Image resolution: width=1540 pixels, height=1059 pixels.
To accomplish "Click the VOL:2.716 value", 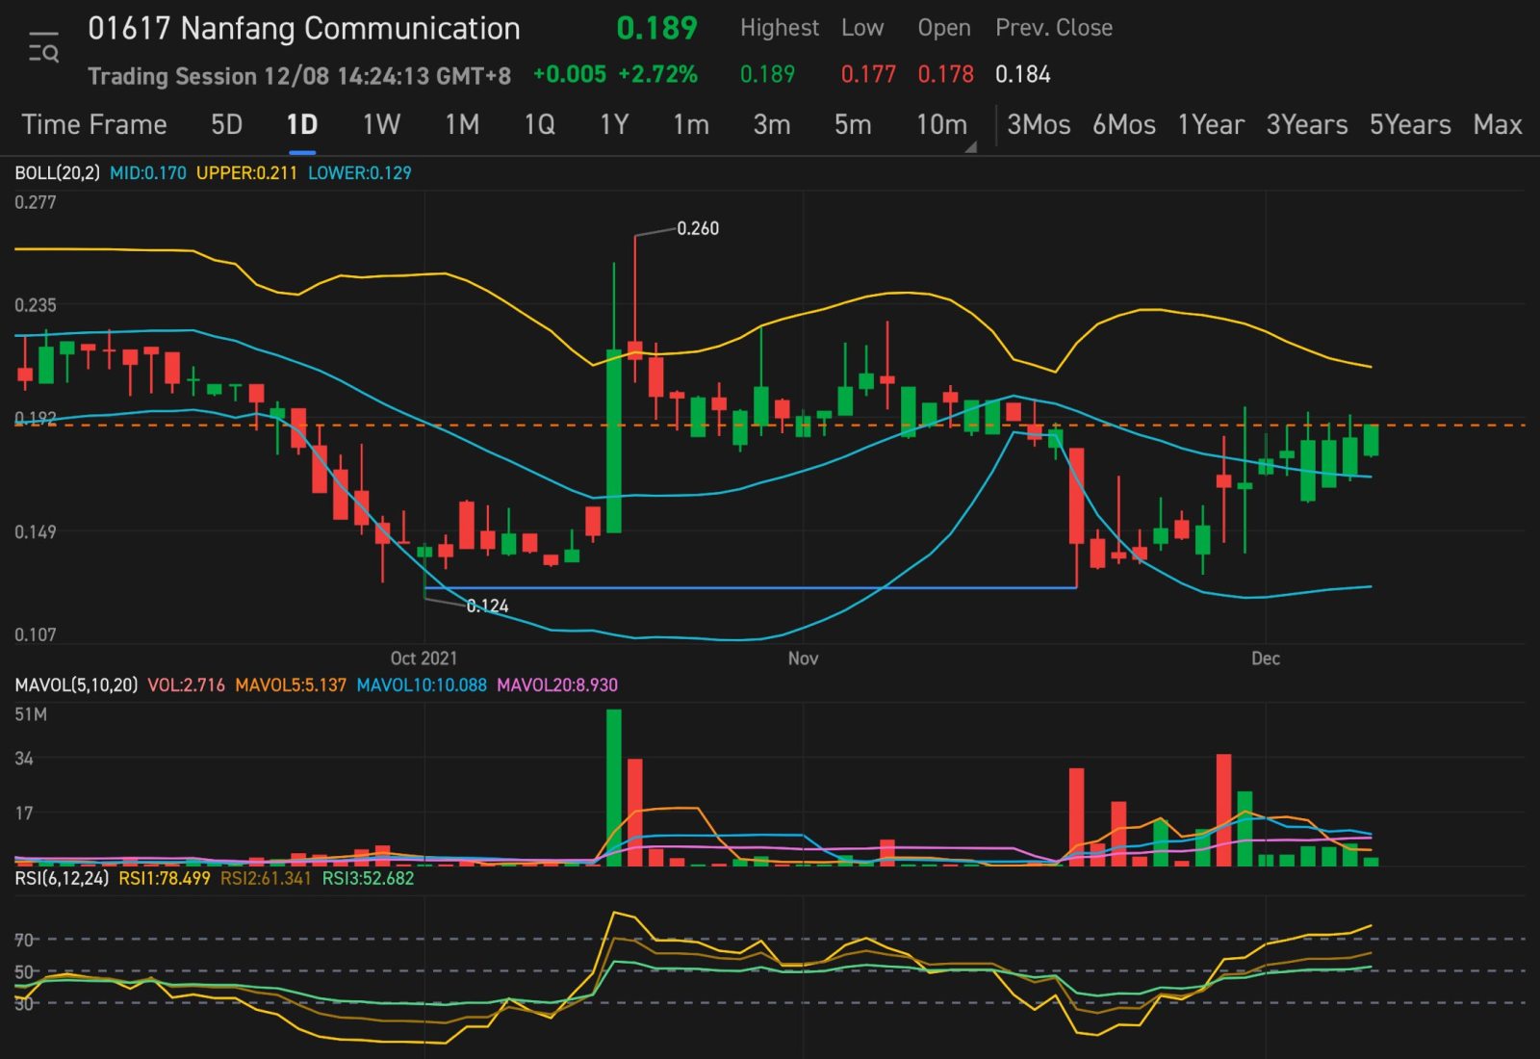I will pos(186,685).
